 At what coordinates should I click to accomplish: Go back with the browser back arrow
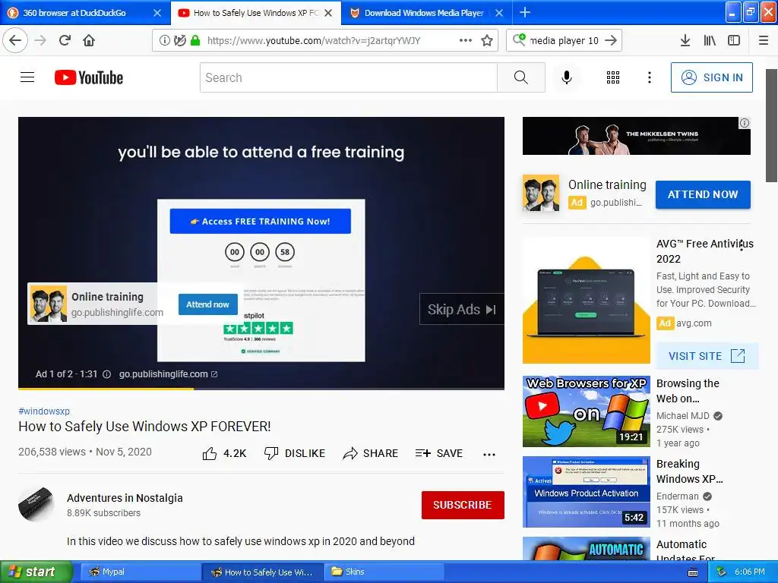[x=15, y=40]
